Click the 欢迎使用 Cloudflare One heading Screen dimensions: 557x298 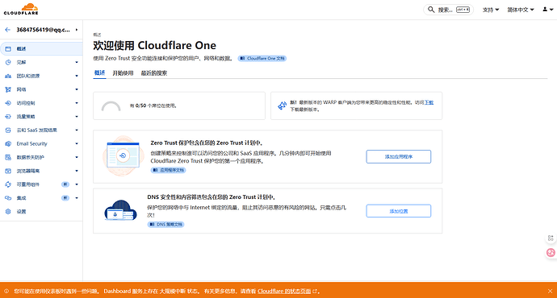[x=154, y=45]
